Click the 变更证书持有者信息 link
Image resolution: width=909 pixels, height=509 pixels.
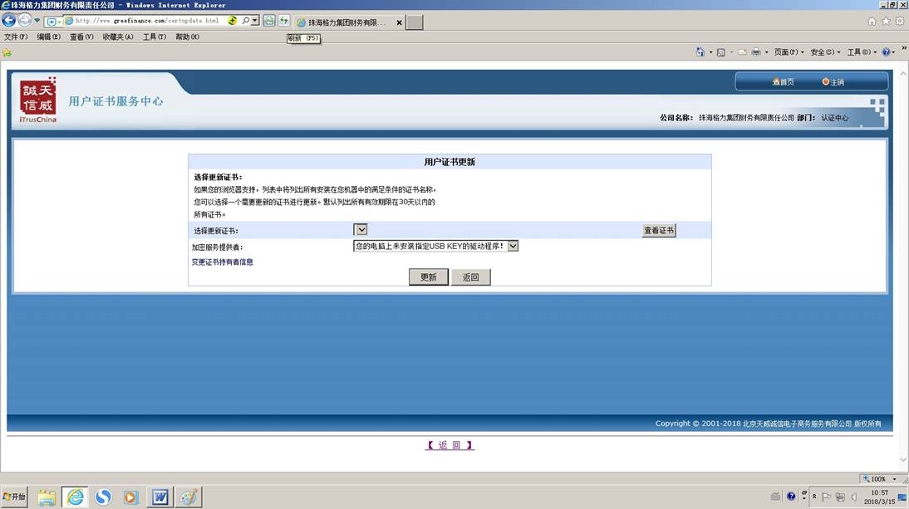pyautogui.click(x=222, y=262)
